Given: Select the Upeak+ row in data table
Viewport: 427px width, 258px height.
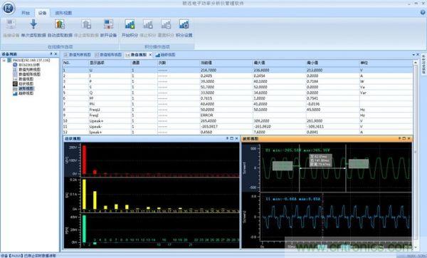Looking at the screenshot, I should tap(238, 121).
